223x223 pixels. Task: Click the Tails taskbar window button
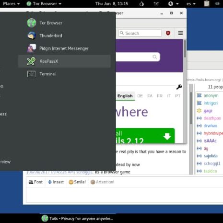tap(77, 218)
